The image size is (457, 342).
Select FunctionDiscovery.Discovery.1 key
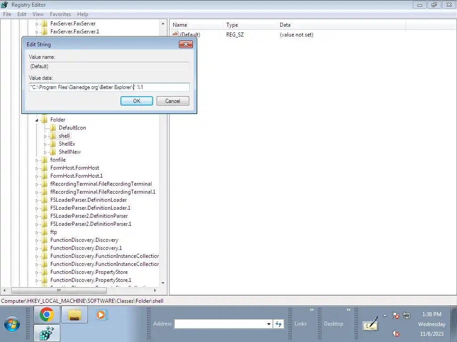[x=86, y=248]
